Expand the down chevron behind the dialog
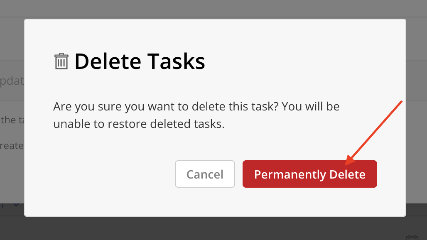427x240 pixels. click(x=16, y=205)
